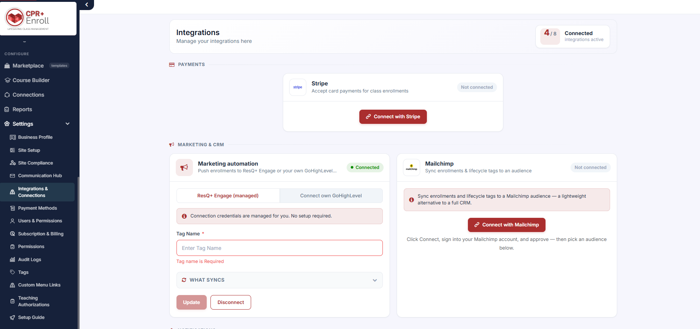700x329 pixels.
Task: Click the CONFIGURE sidebar section label
Action: click(x=17, y=54)
